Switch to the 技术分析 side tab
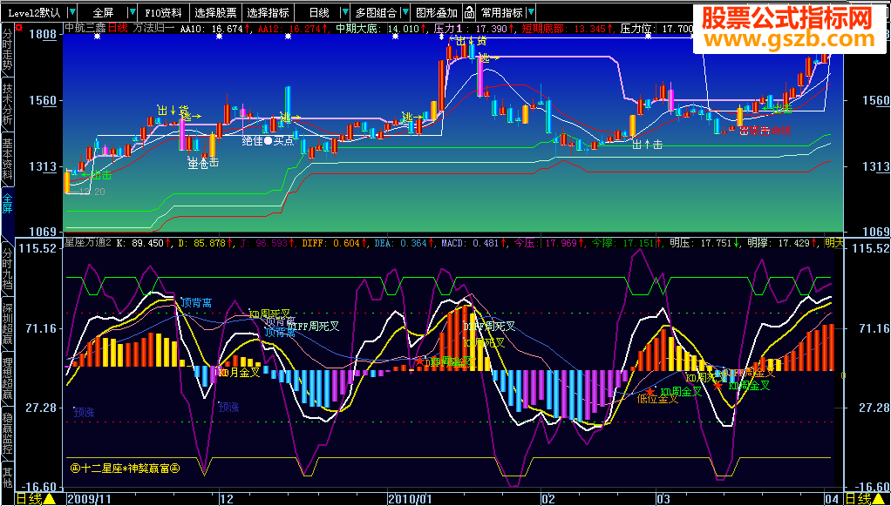 coord(7,103)
